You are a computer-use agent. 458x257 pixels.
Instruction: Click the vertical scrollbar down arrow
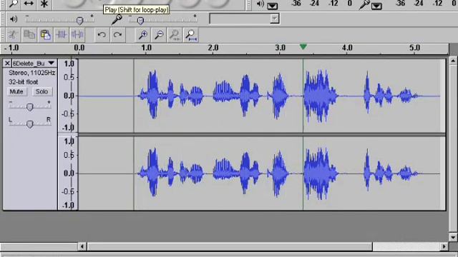tap(453, 237)
